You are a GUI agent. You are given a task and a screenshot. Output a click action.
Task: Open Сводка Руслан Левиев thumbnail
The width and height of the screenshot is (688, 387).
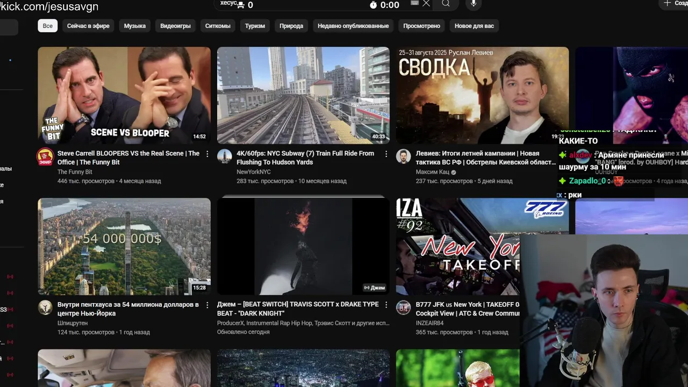click(482, 95)
